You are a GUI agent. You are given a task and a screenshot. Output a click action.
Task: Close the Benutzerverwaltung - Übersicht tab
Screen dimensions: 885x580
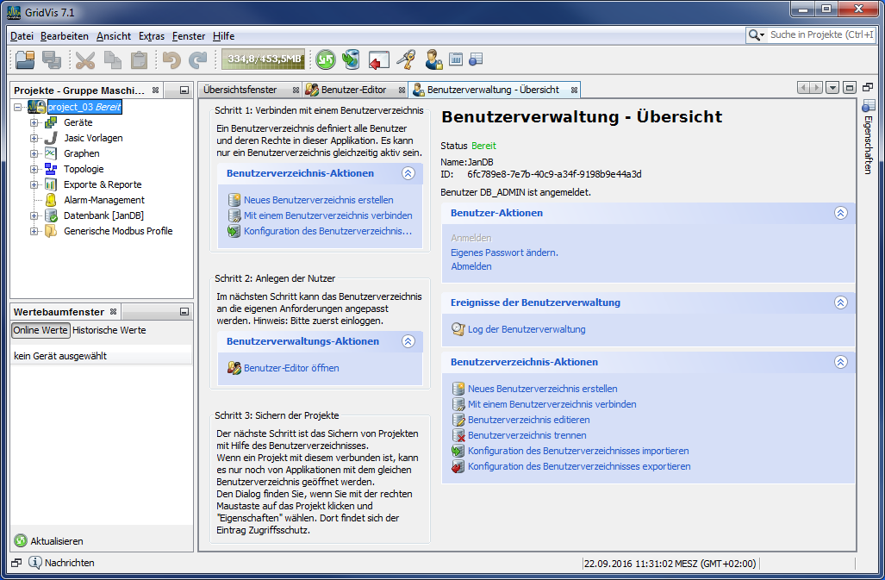click(x=574, y=90)
